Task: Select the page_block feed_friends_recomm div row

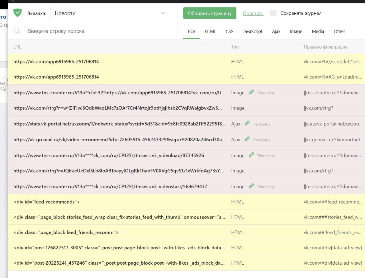Action: tap(186, 233)
